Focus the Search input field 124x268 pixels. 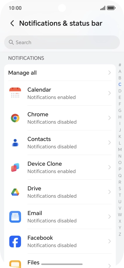click(x=62, y=42)
